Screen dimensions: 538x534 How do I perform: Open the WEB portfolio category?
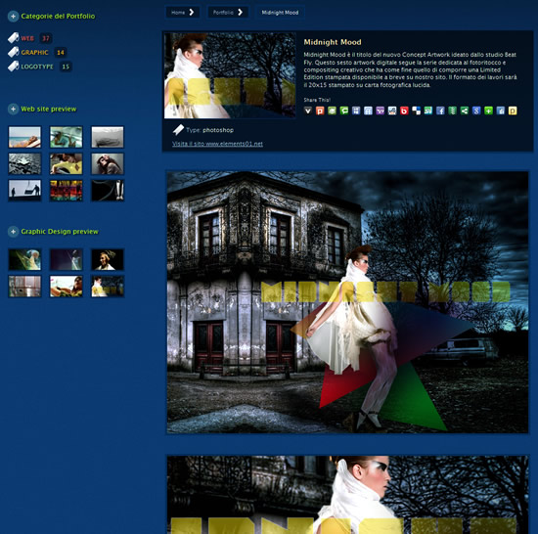click(x=27, y=38)
